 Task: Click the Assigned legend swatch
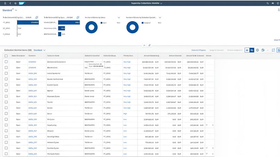pyautogui.click(x=142, y=23)
